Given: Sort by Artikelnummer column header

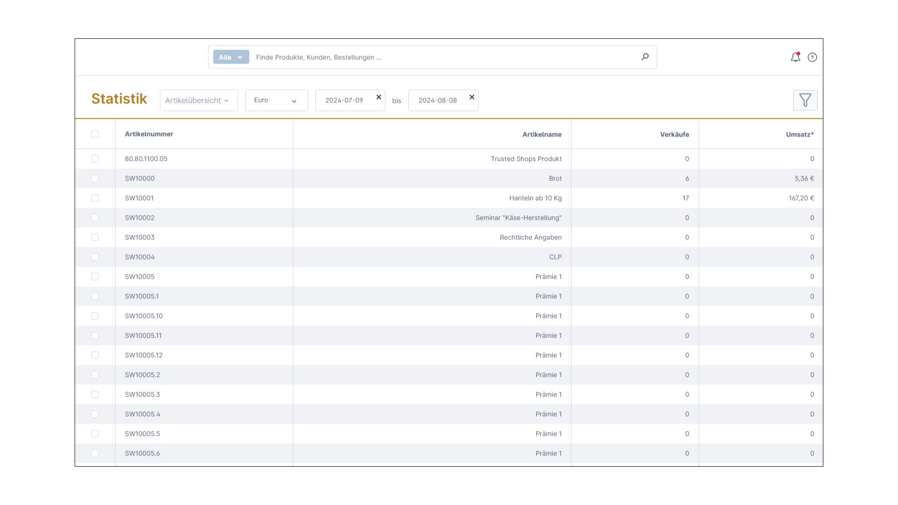Looking at the screenshot, I should pos(149,134).
